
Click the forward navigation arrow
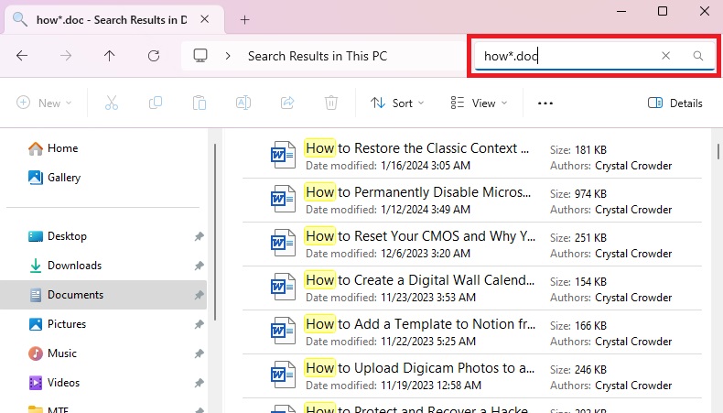coord(66,56)
